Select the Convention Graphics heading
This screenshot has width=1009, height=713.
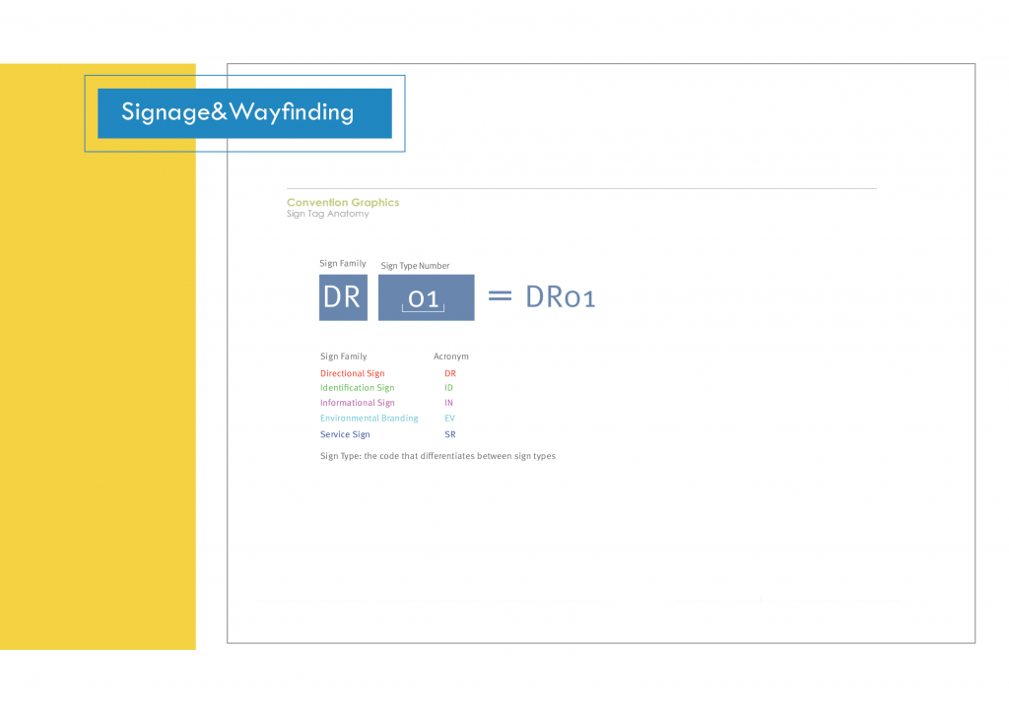pyautogui.click(x=342, y=202)
